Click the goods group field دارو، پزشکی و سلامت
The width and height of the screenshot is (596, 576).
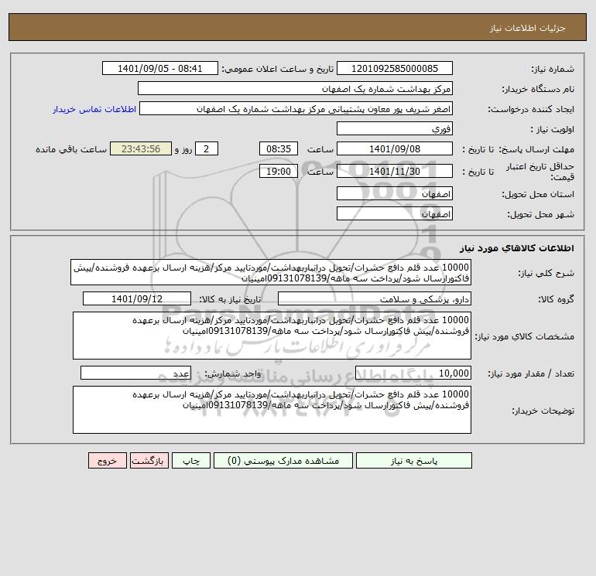click(375, 298)
